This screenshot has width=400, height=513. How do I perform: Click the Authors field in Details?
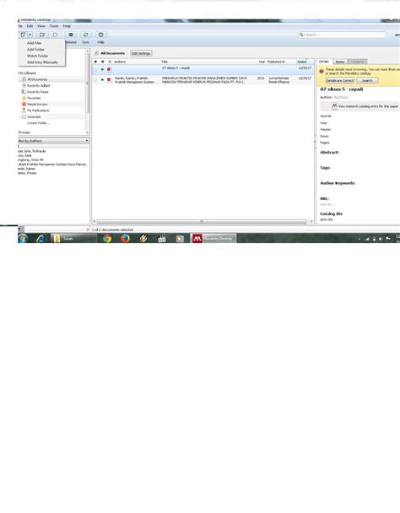(x=341, y=98)
